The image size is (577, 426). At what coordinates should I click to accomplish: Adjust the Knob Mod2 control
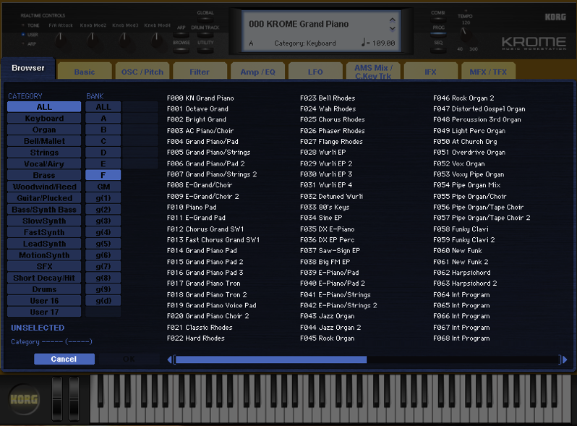pyautogui.click(x=93, y=39)
